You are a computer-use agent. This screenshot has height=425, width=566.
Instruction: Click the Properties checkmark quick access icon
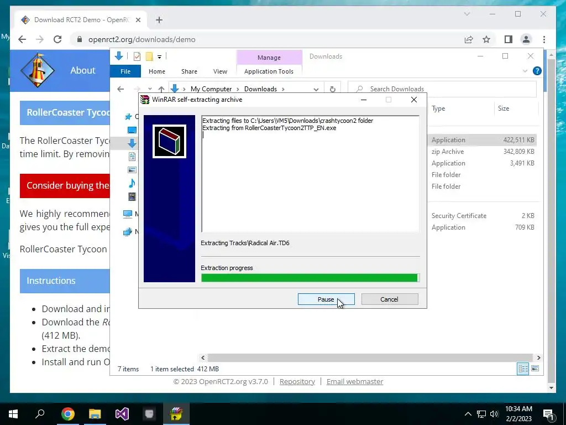click(x=137, y=56)
